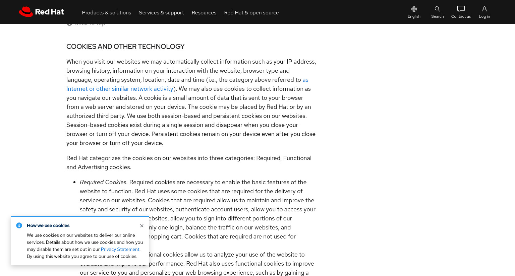The image size is (515, 276).
Task: Click the 'COOKIES AND OTHER TECHNOLOGY' heading
Action: point(125,47)
